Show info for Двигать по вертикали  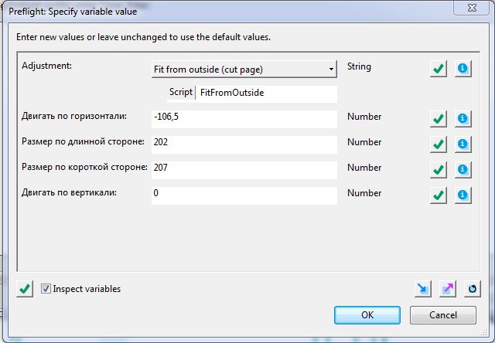tap(463, 195)
